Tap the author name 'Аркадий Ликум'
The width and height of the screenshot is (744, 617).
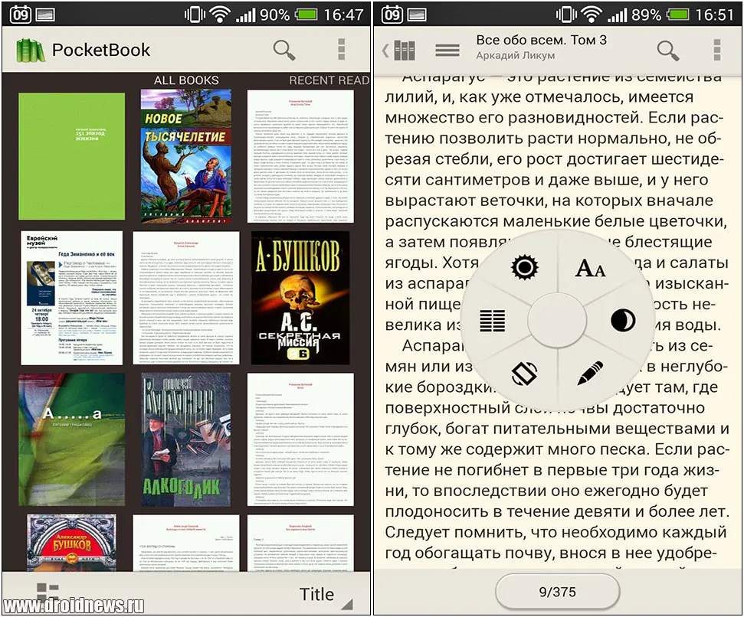point(516,55)
